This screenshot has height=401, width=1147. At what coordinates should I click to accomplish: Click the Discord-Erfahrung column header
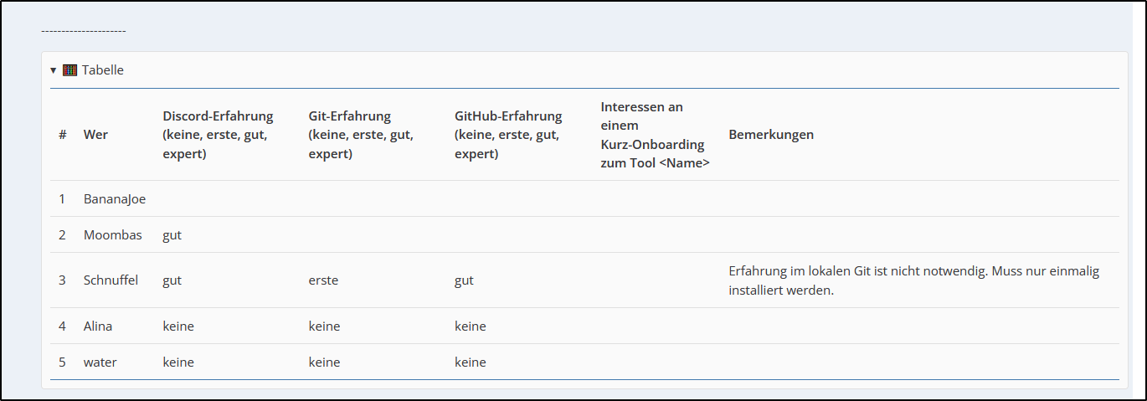click(x=218, y=135)
